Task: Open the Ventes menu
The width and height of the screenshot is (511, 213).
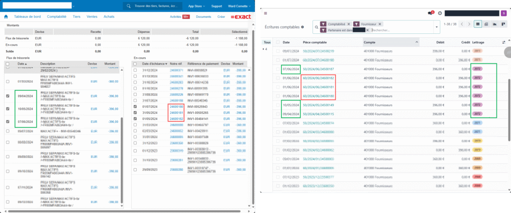Action: 92,16
